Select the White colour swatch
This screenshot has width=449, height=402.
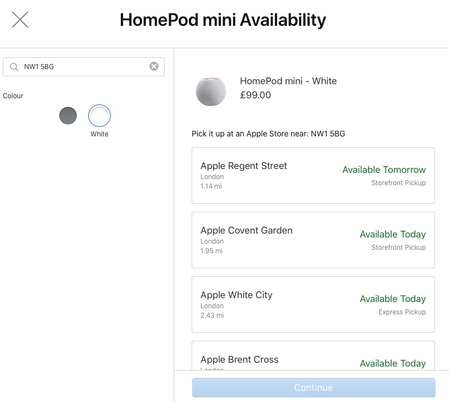[x=99, y=116]
